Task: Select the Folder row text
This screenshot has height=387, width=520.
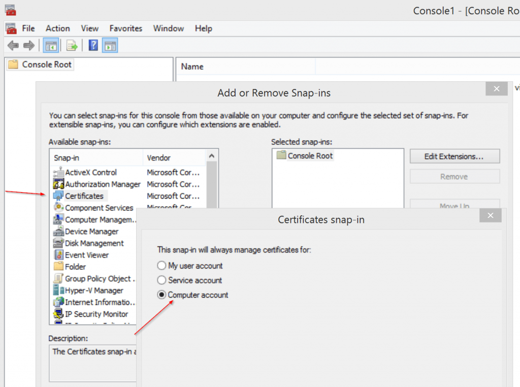Action: point(75,267)
